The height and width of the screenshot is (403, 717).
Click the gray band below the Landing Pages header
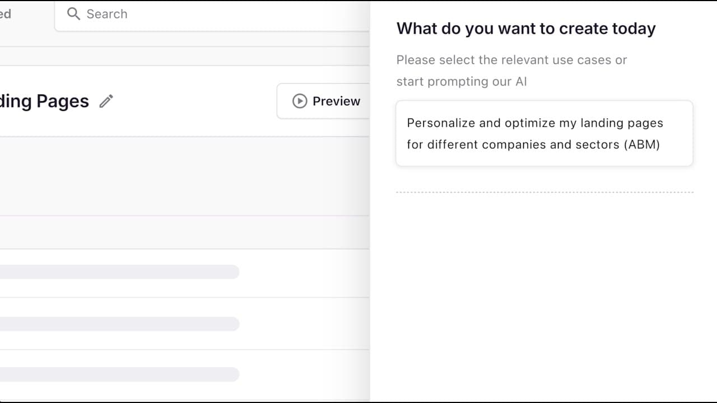pyautogui.click(x=185, y=176)
